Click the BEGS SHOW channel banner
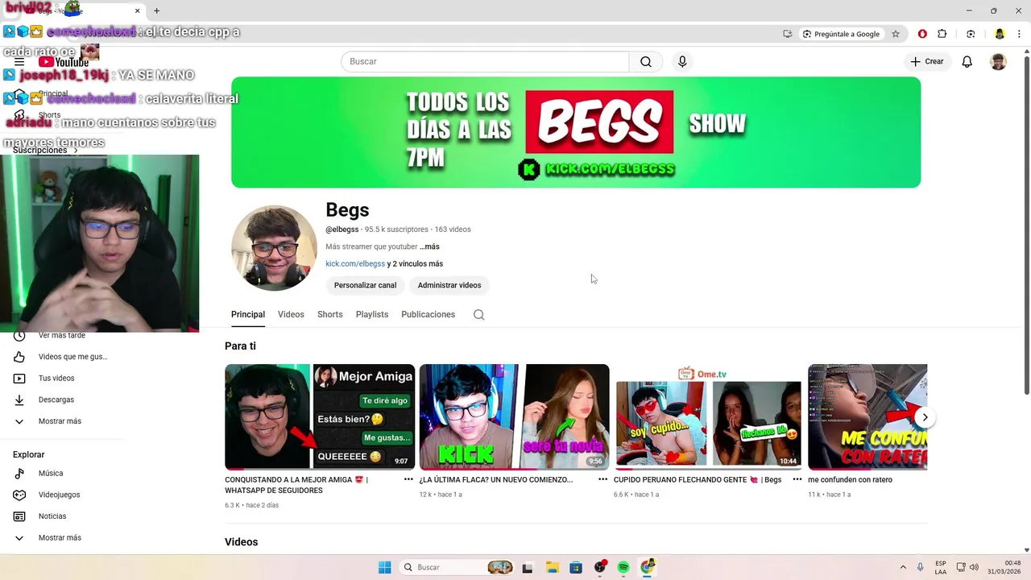This screenshot has width=1031, height=580. click(x=576, y=133)
